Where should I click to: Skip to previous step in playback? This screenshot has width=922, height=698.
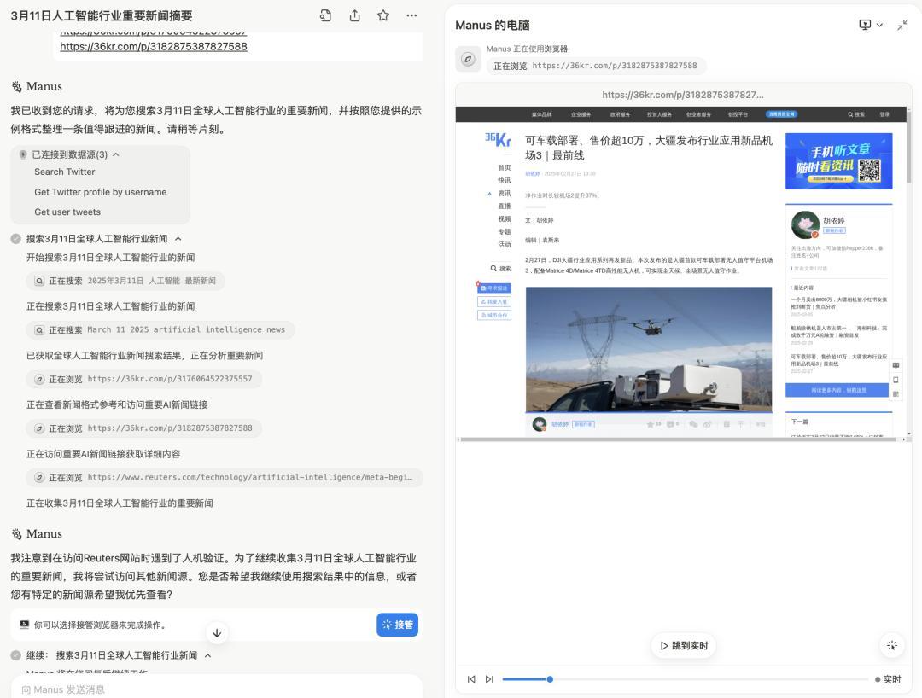click(x=471, y=679)
